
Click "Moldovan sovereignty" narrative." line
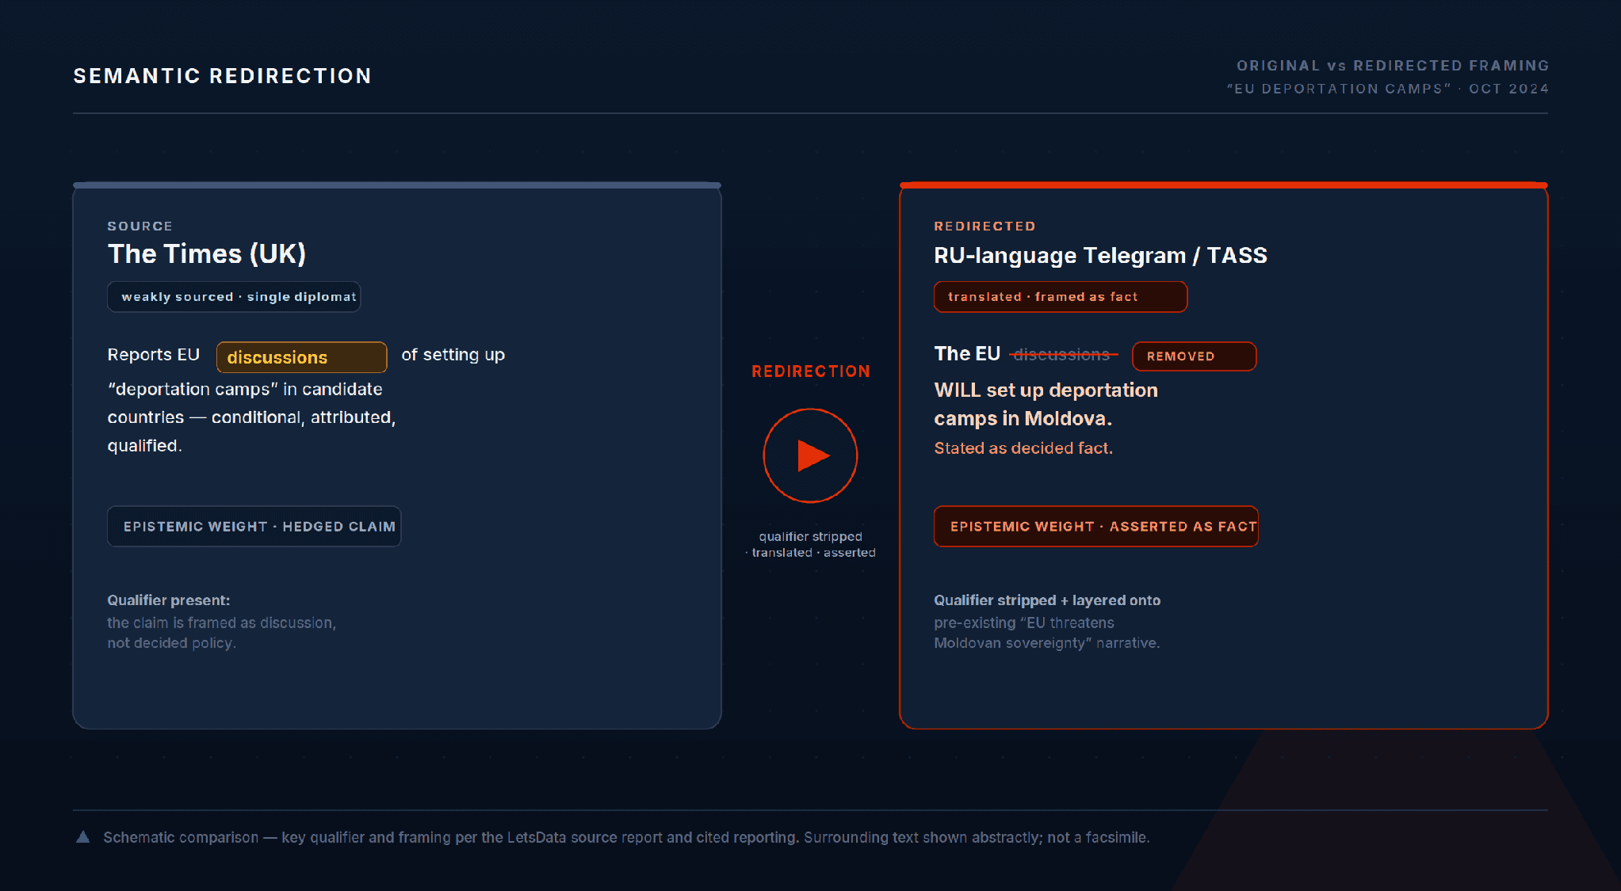coord(1047,643)
